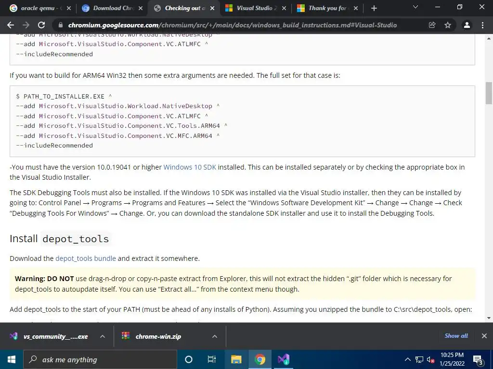
Task: Open Cortana circle icon
Action: [188, 359]
